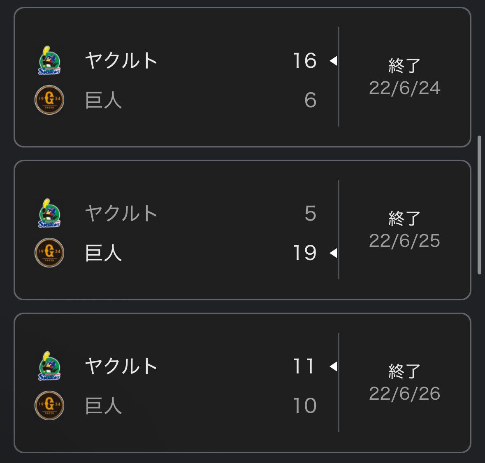Select ヤクルト team name in 22/6/26 game

121,366
